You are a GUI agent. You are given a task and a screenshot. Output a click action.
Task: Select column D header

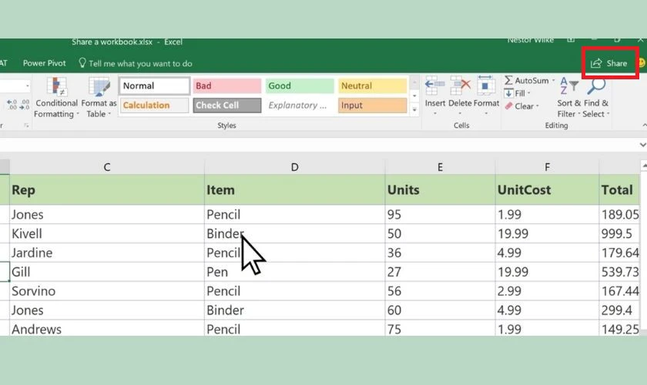tap(294, 167)
